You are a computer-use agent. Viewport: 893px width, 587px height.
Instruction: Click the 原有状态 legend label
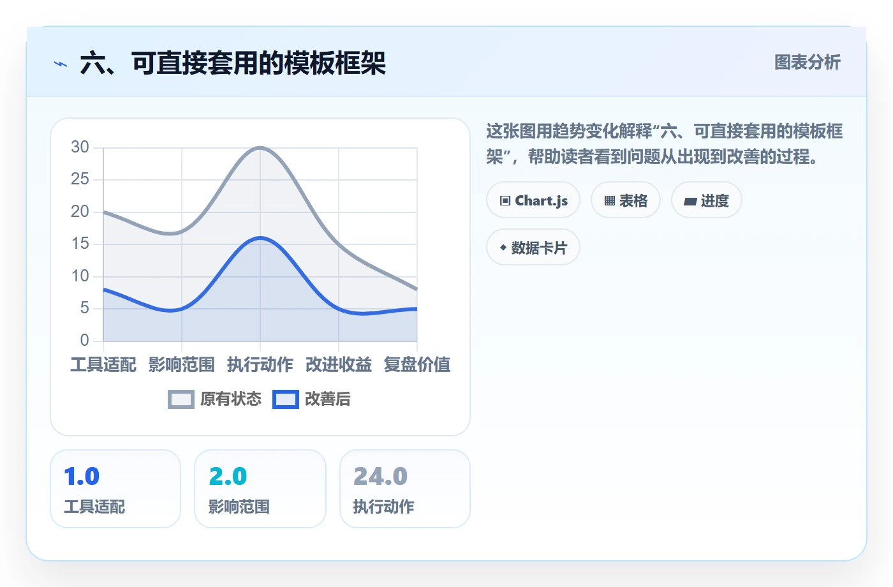click(x=231, y=399)
